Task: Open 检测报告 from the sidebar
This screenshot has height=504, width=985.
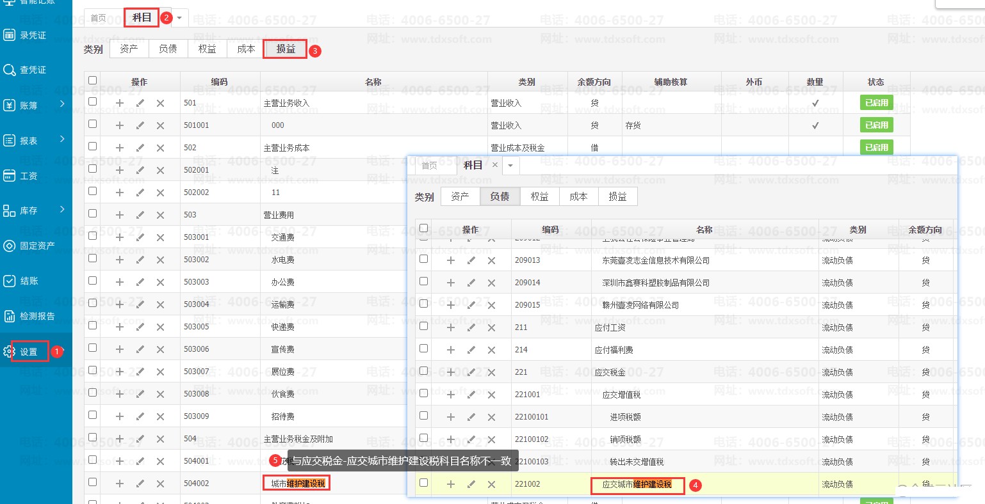Action: pos(37,316)
